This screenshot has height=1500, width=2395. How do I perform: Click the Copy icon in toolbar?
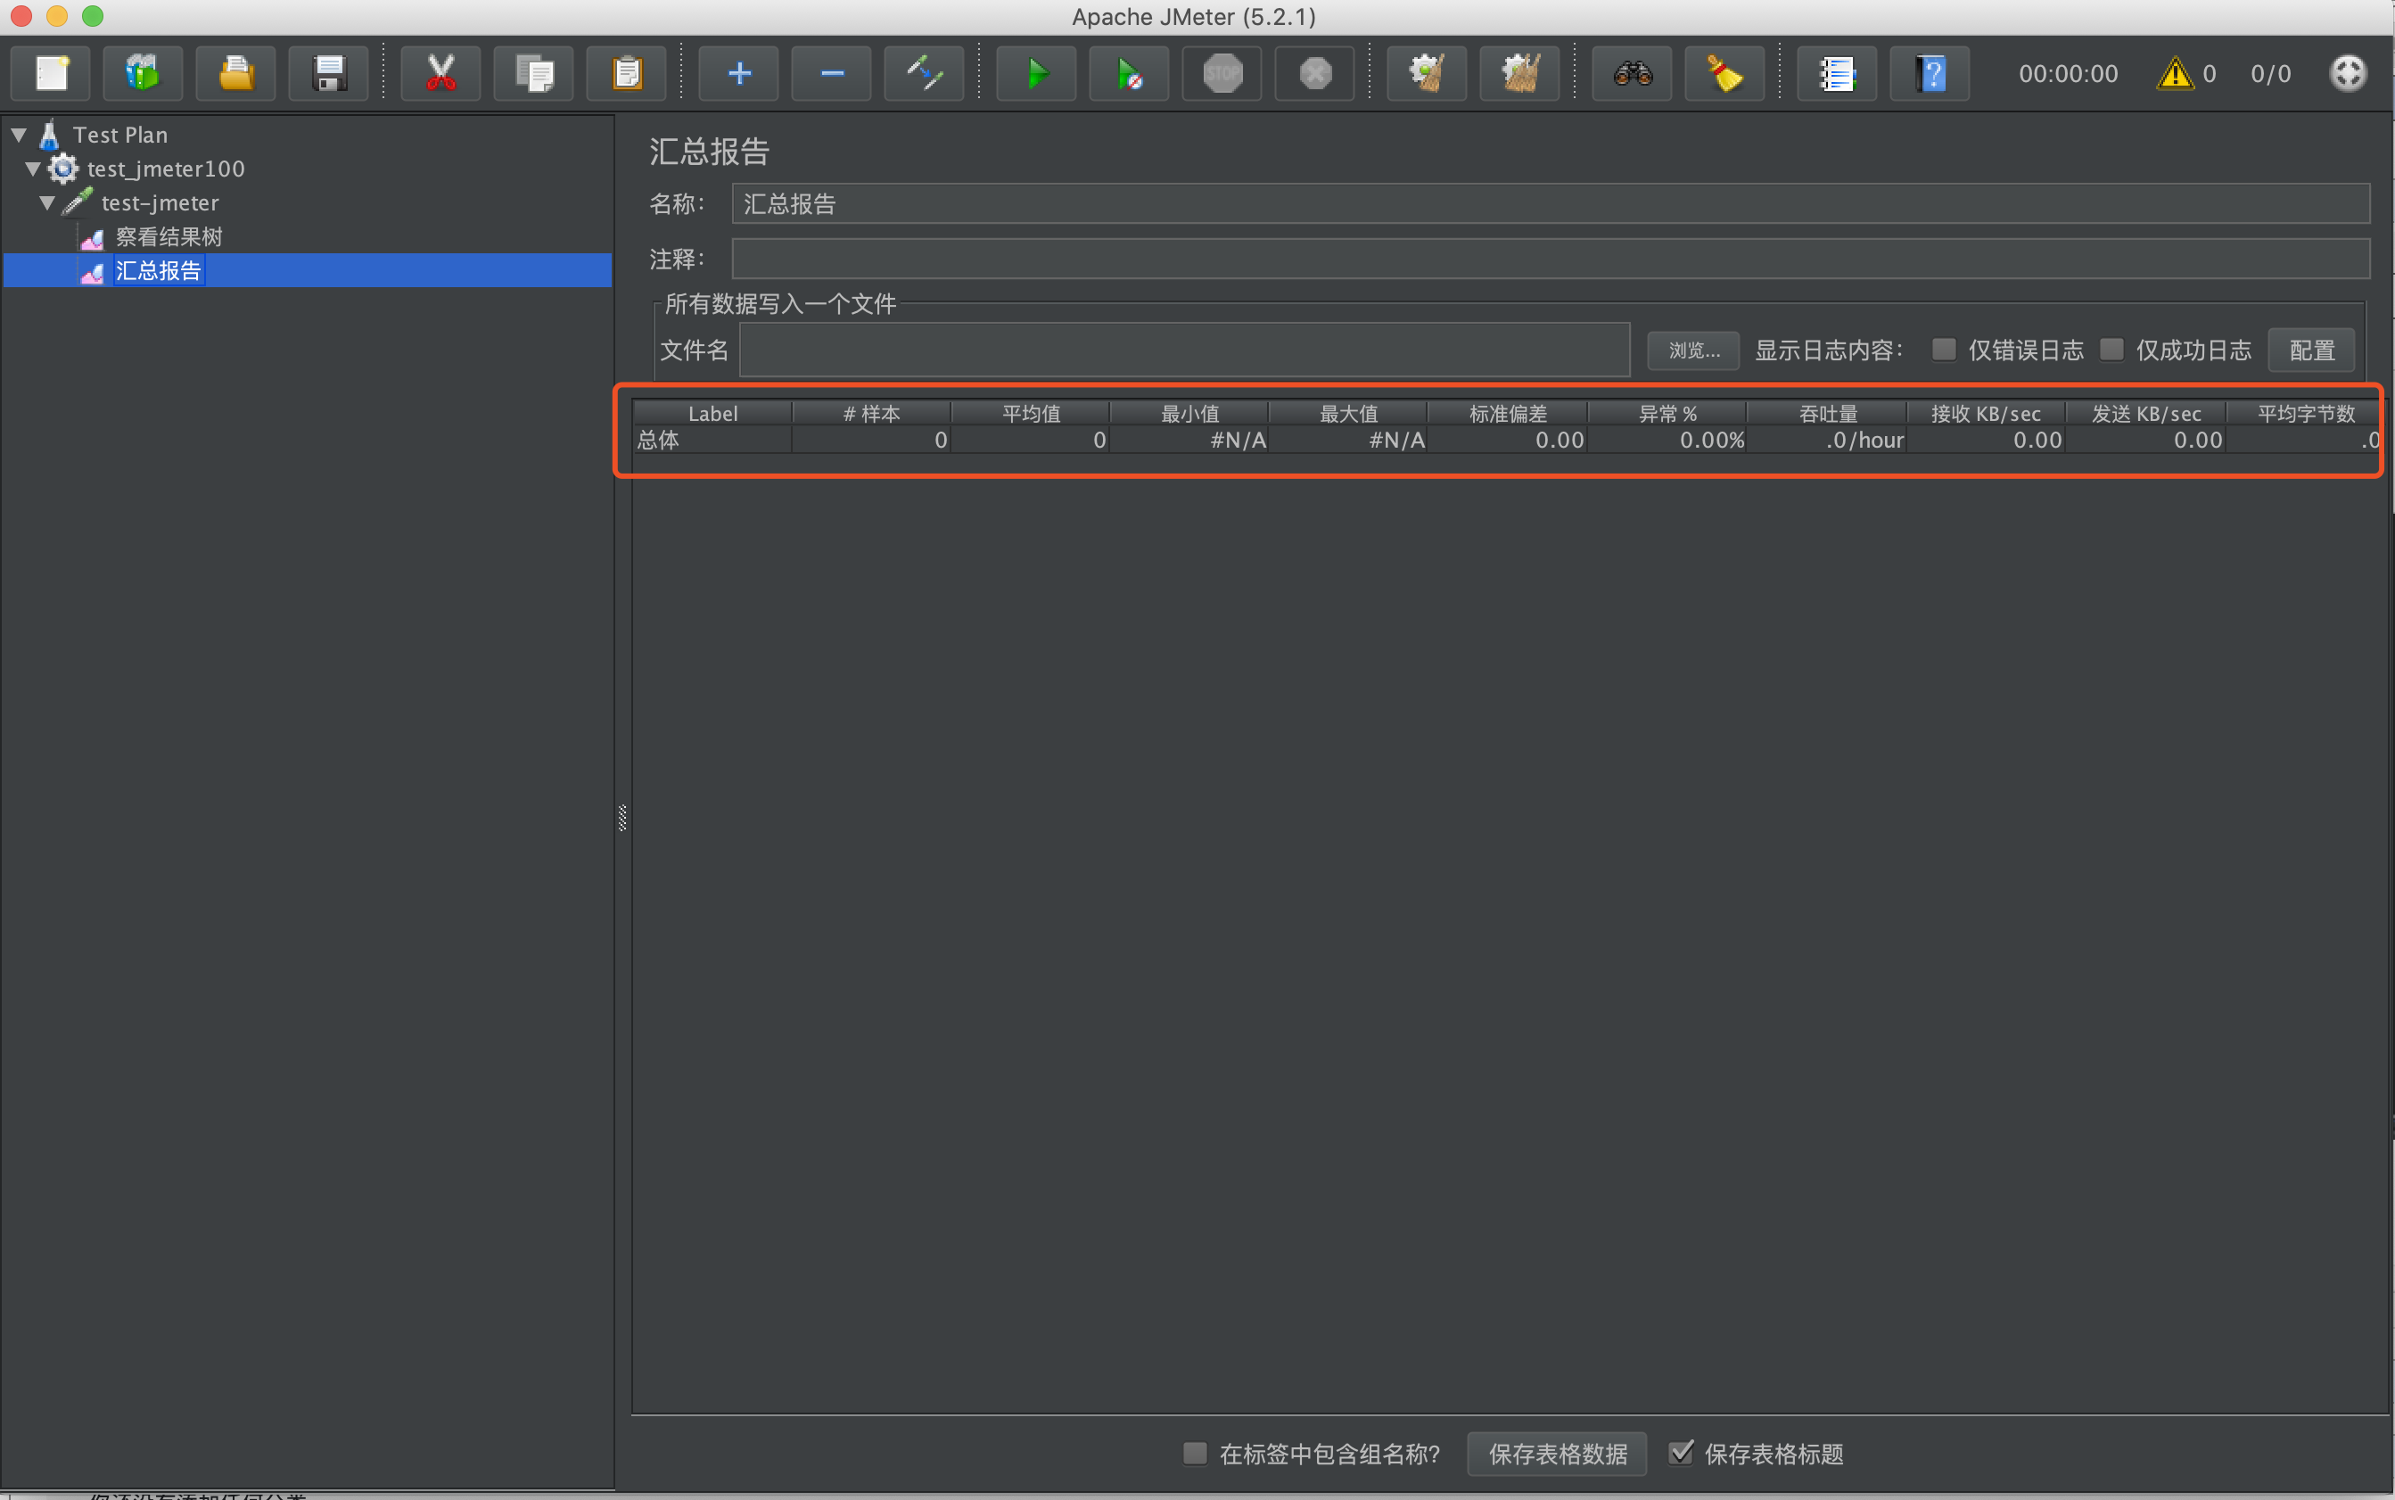(x=533, y=73)
